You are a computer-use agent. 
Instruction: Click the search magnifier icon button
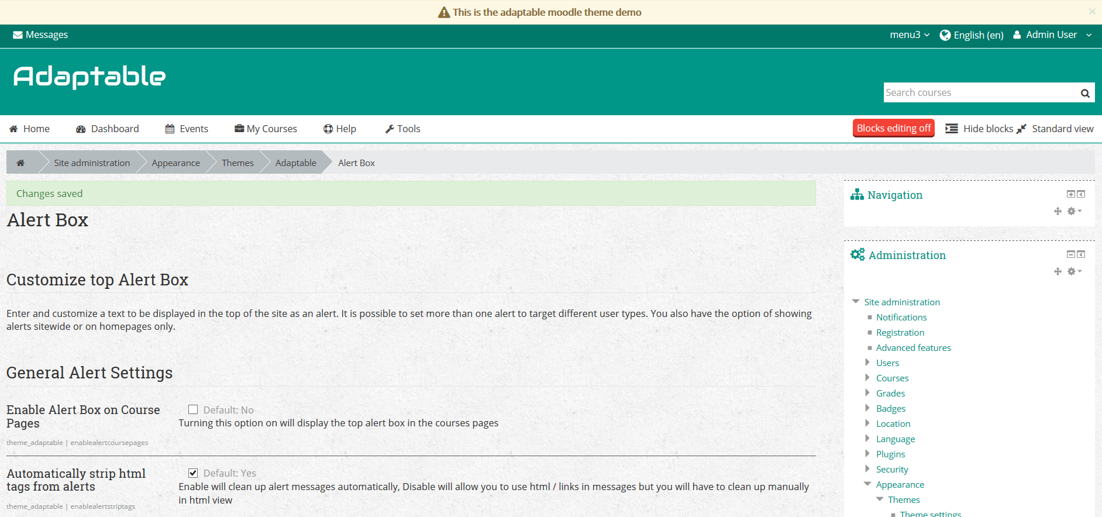click(1084, 93)
